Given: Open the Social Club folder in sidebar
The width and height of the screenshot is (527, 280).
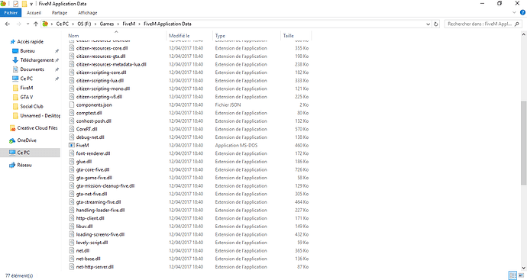Looking at the screenshot, I should pyautogui.click(x=31, y=106).
